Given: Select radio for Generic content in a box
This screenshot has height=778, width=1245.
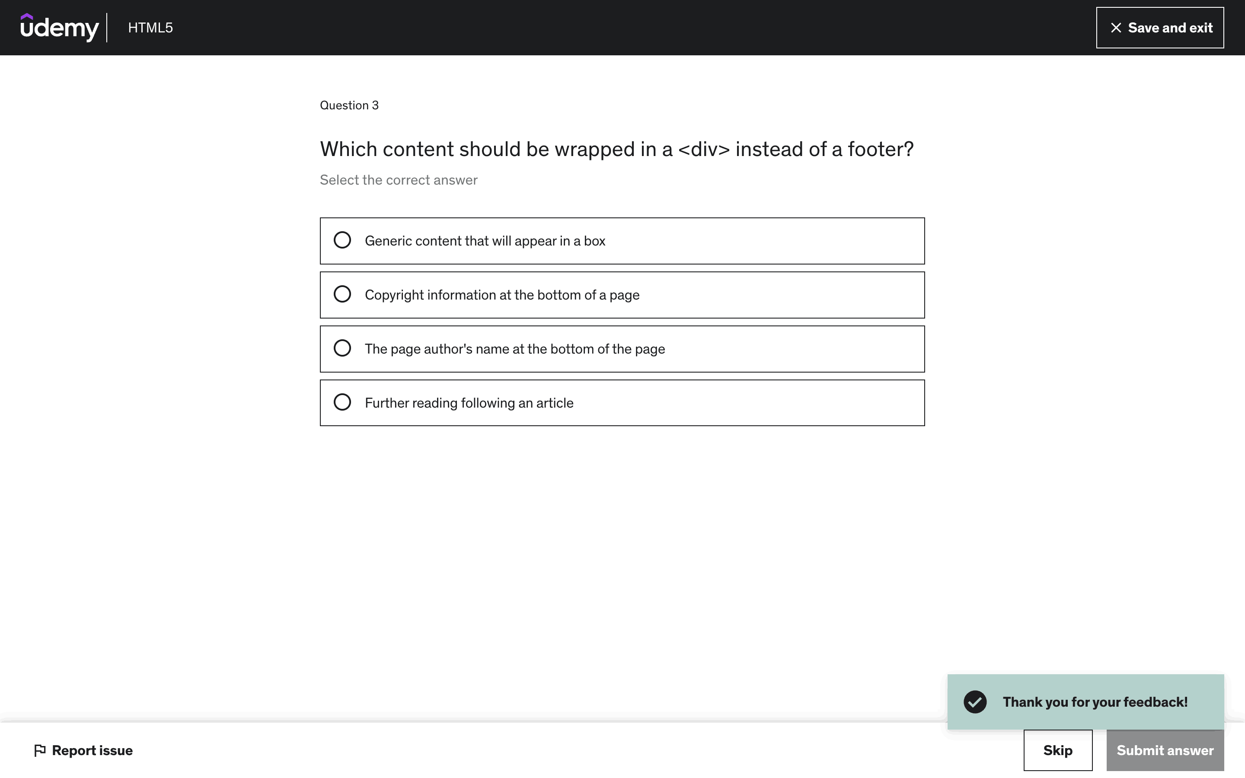Looking at the screenshot, I should 342,240.
